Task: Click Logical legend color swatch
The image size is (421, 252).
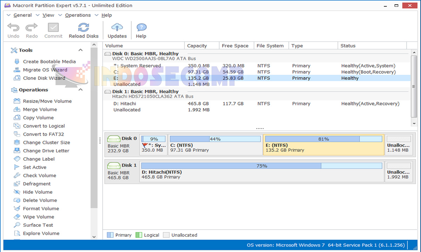Action: [139, 235]
